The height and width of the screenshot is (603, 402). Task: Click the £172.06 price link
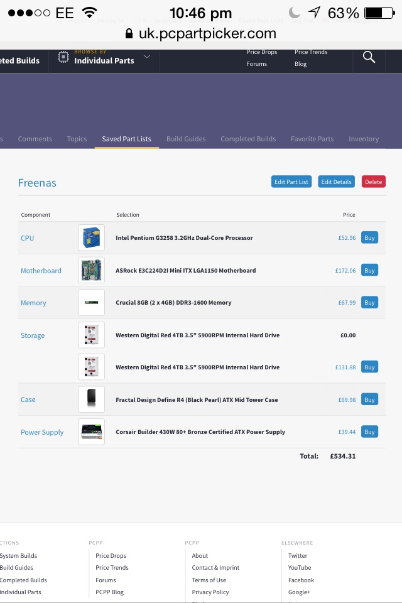point(345,270)
